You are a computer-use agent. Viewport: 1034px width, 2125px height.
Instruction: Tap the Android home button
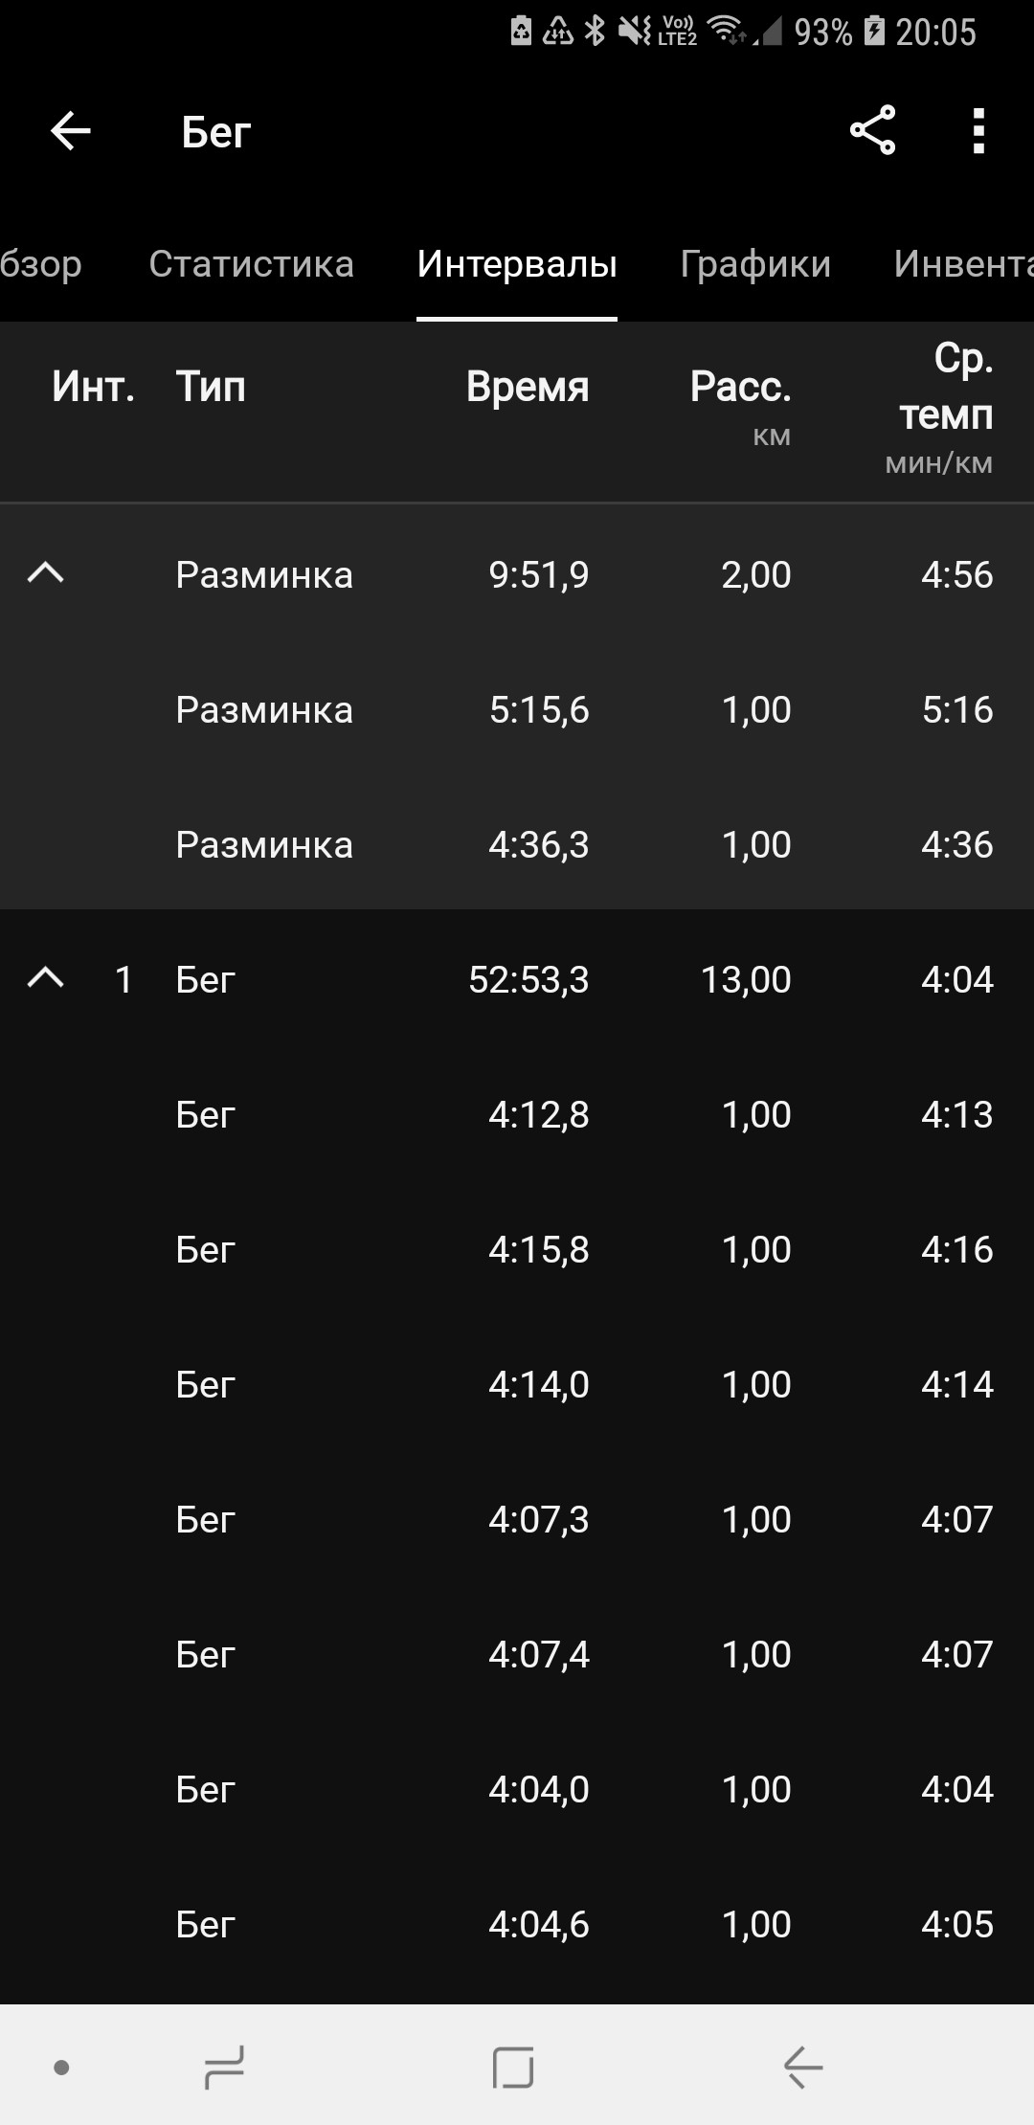(x=513, y=2067)
